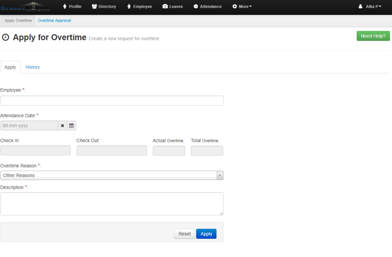
Task: Clear the Attendance Date using the x icon
Action: (x=62, y=125)
